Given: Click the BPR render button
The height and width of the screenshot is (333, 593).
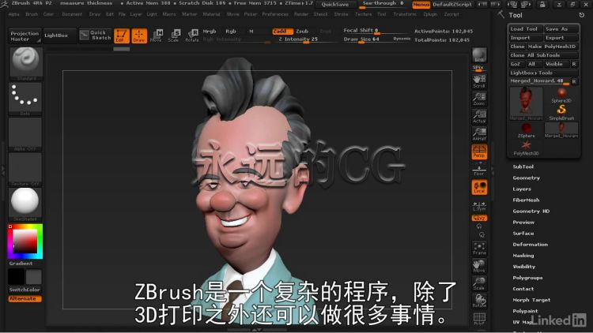Looking at the screenshot, I should click(x=479, y=55).
